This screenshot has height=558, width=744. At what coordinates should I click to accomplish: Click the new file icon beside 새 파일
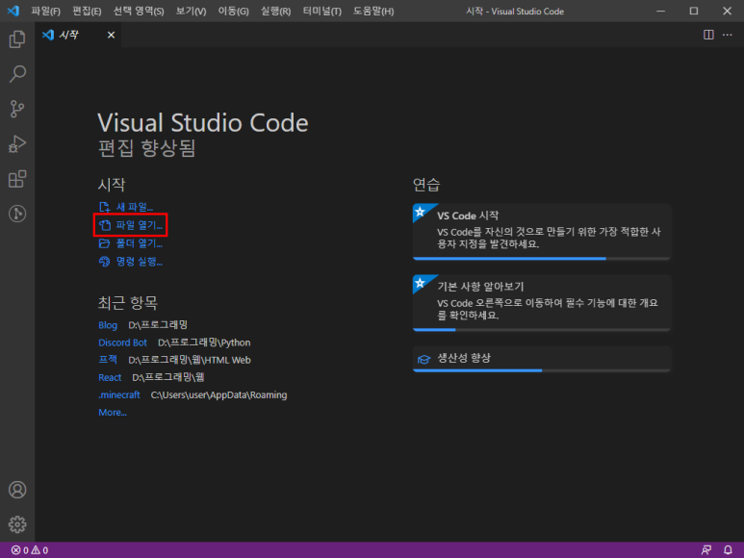104,207
